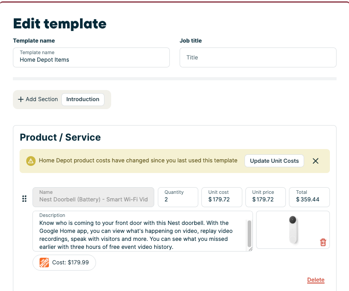Focus the Template name input field

pos(91,58)
